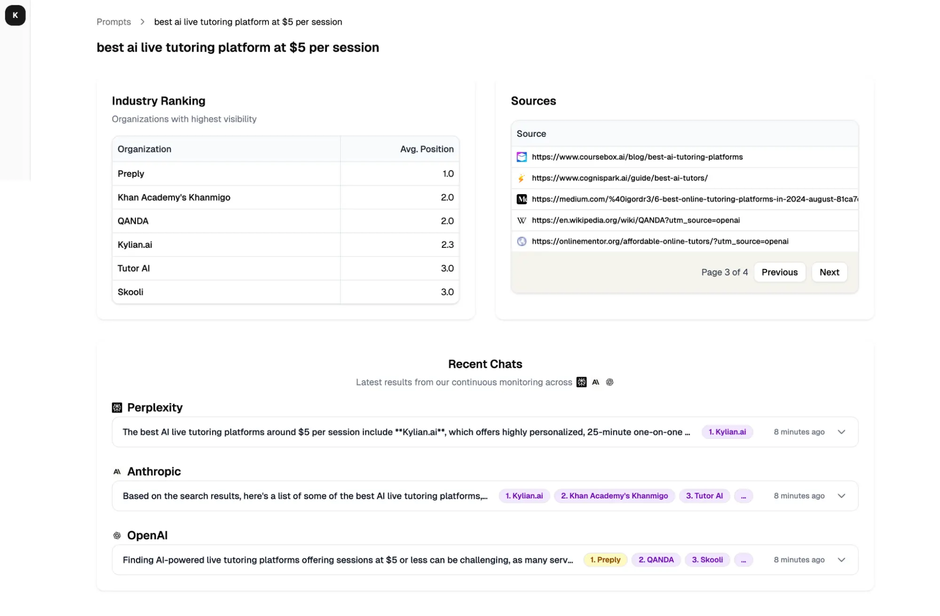940x616 pixels.
Task: Click the Previous pagination button
Action: click(779, 272)
